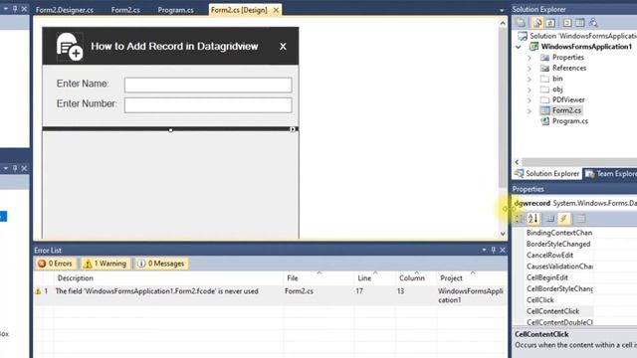Click the add-record icon in the form header
The height and width of the screenshot is (358, 637).
pos(70,47)
